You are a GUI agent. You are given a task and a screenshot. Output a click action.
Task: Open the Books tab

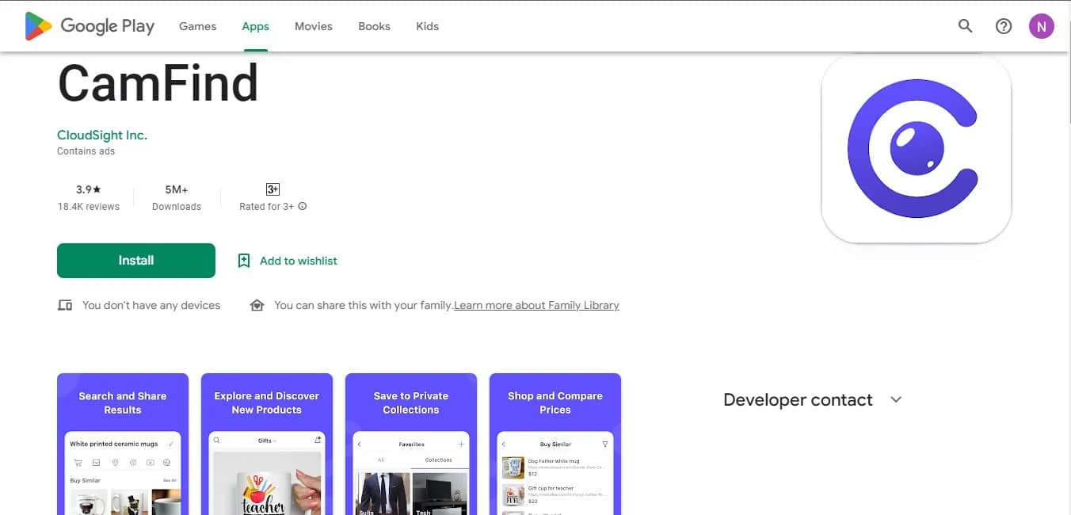click(374, 26)
